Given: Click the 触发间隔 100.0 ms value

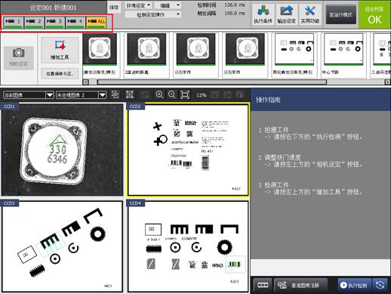Looking at the screenshot, I should click(235, 13).
